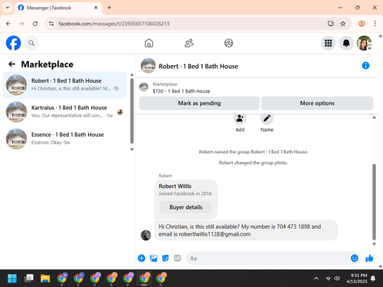
Task: Click the Add people icon
Action: click(240, 119)
